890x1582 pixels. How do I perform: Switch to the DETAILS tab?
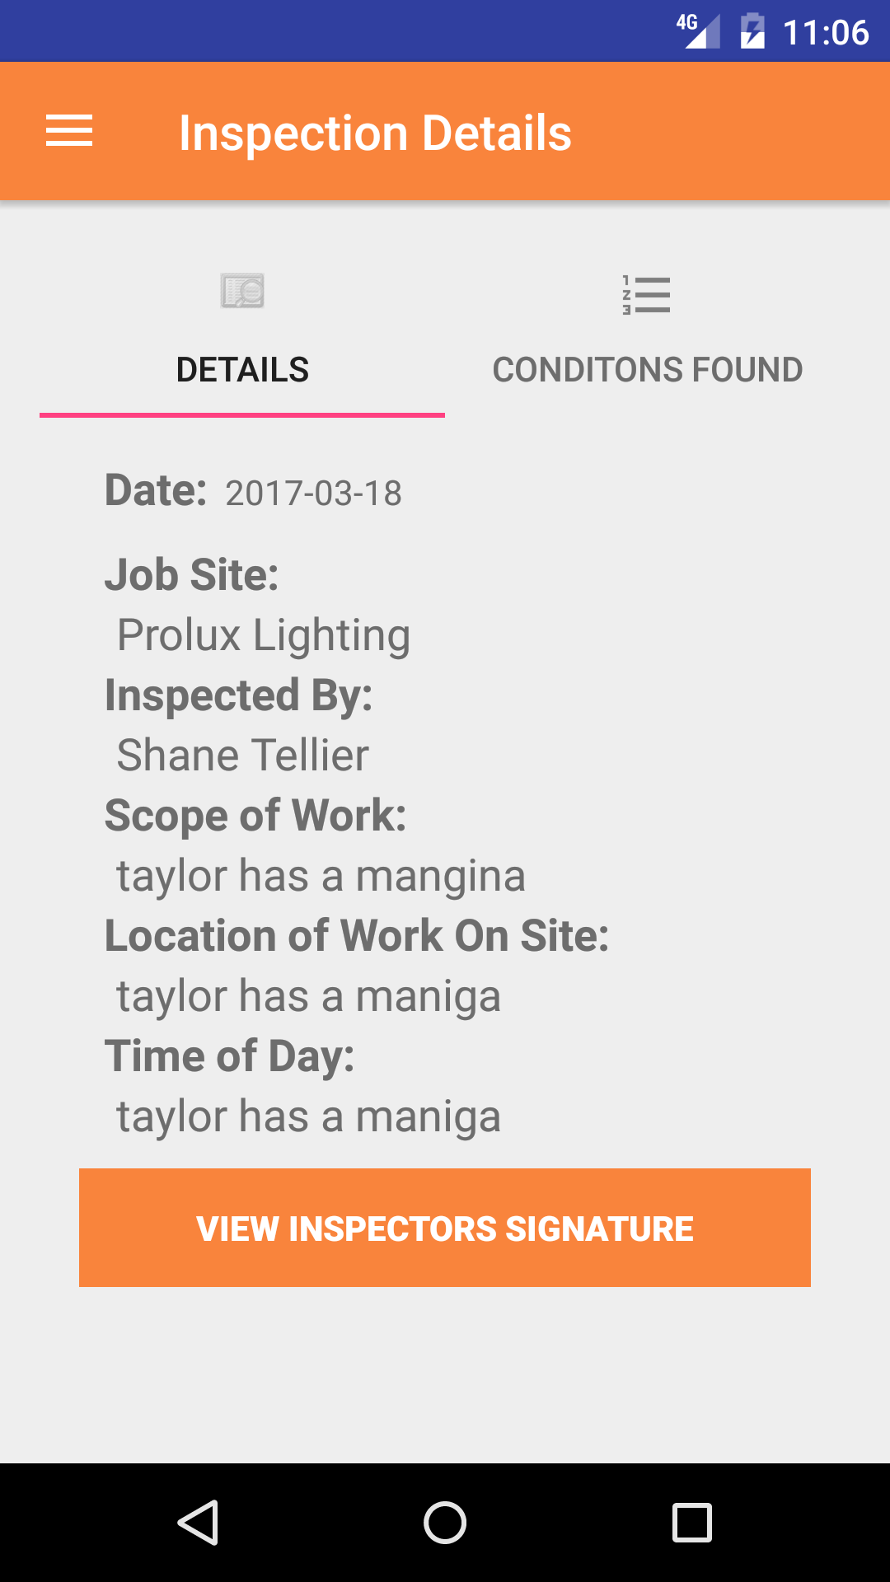click(x=242, y=370)
